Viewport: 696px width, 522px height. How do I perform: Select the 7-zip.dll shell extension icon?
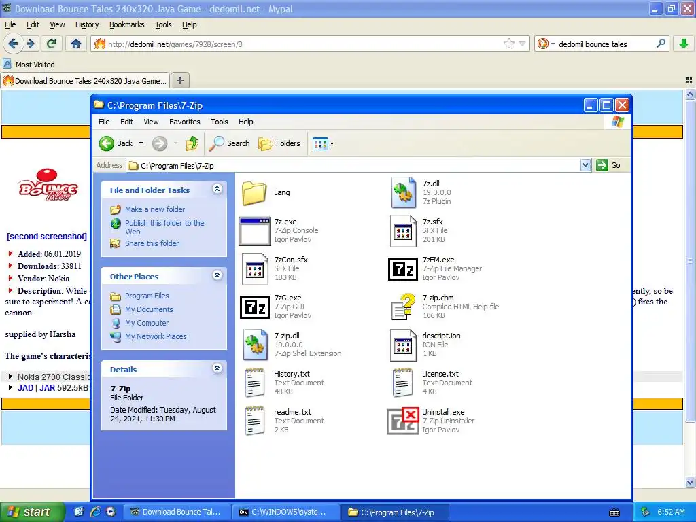[256, 345]
